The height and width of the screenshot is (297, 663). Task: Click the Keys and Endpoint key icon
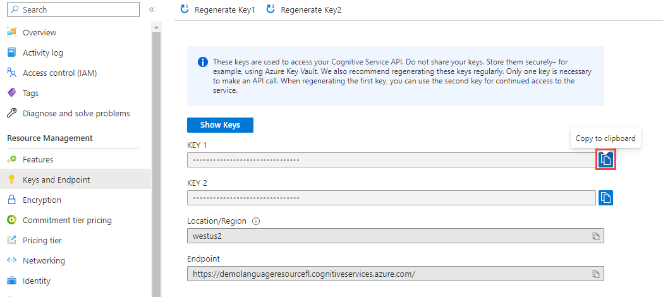12,179
